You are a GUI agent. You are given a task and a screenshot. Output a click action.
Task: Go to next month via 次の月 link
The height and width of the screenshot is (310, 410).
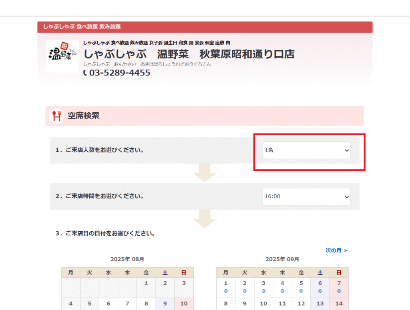(x=336, y=250)
